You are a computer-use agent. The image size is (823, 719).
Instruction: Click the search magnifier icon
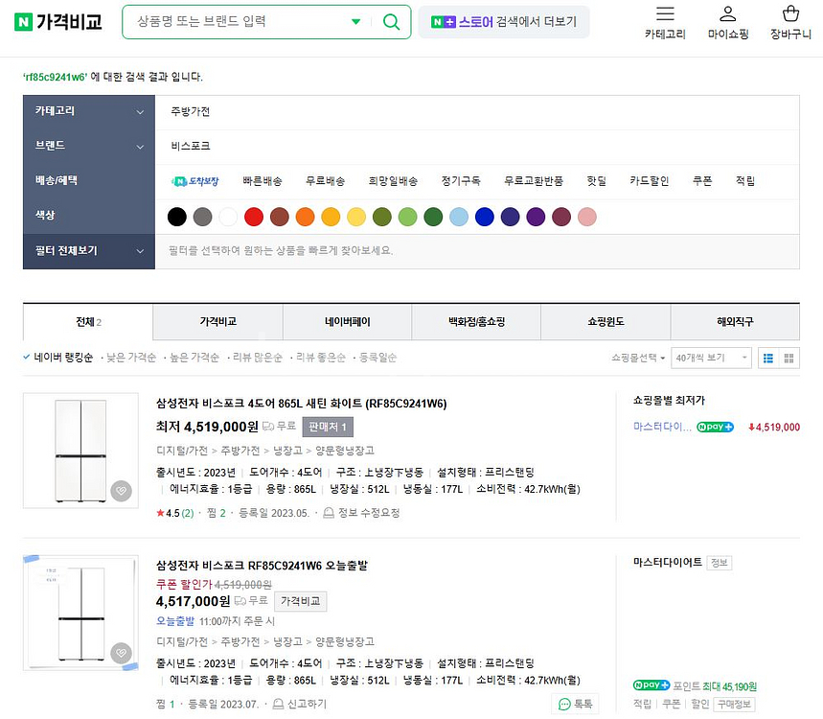391,21
